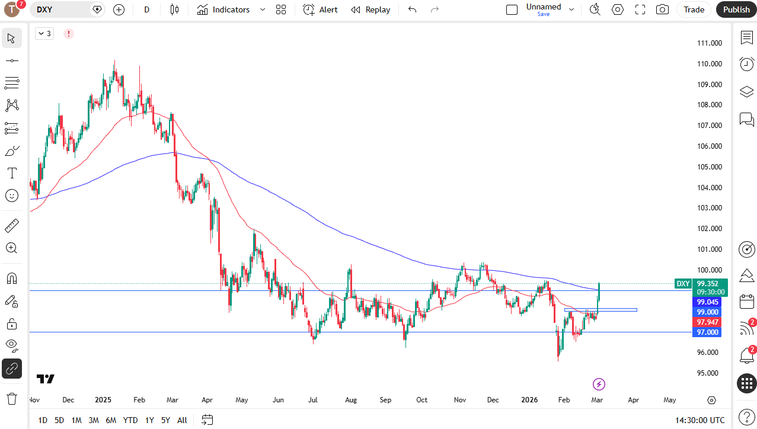Open chart settings hexagon icon
This screenshot has width=757, height=429.
tap(618, 9)
